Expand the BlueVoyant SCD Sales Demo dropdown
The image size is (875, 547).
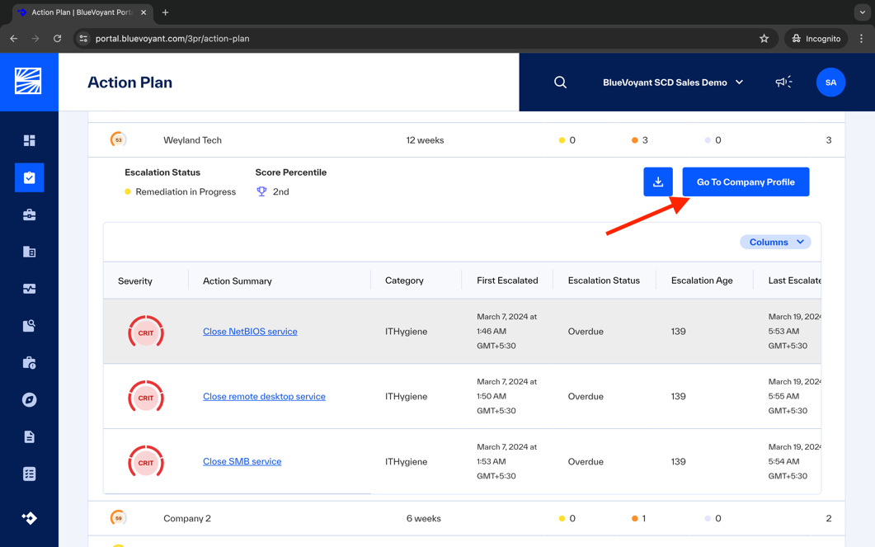tap(673, 83)
